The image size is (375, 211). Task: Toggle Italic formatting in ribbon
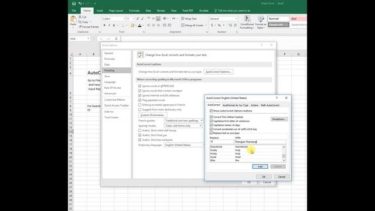(x=109, y=25)
